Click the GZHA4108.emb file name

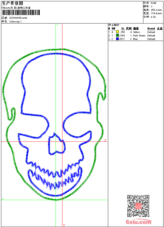pos(18,18)
